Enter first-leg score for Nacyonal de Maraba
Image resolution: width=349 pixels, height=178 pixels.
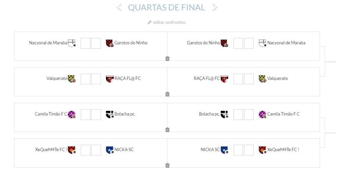point(85,43)
